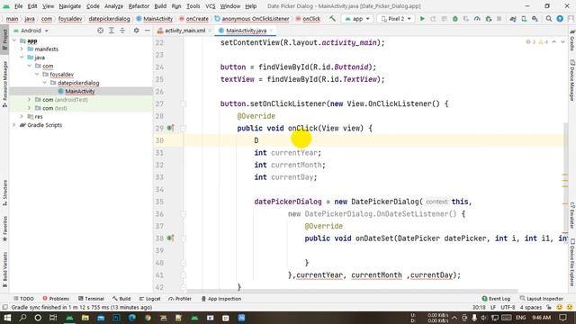Collapse the java folder node

22,58
